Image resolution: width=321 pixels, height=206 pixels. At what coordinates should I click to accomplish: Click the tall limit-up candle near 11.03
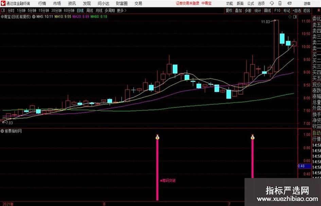[276, 46]
